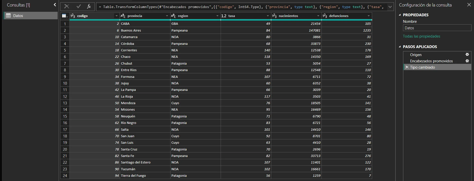Click the Jujuy cell

pos(145,83)
